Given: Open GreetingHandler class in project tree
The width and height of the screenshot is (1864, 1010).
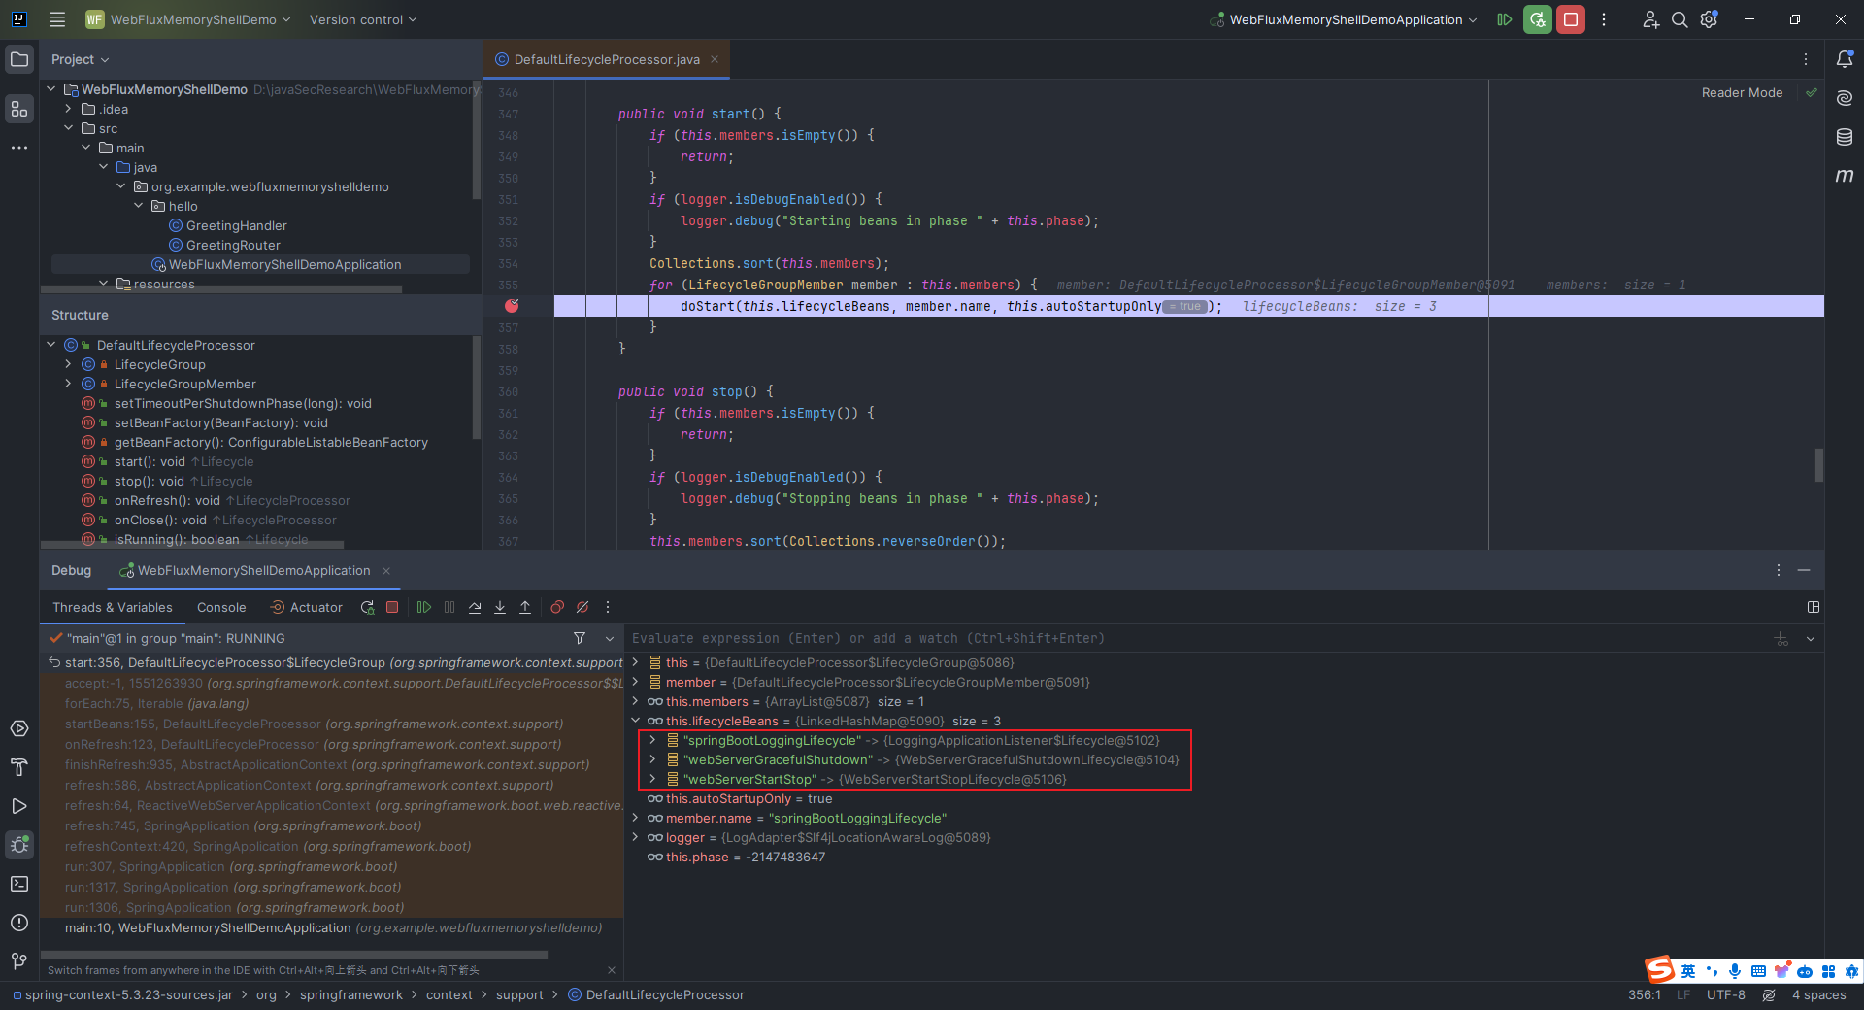Looking at the screenshot, I should (236, 225).
